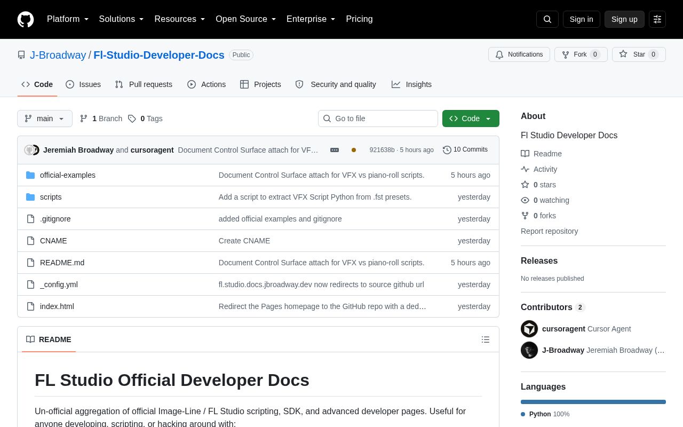The width and height of the screenshot is (683, 427).
Task: Open appearance settings icon in header
Action: tap(657, 19)
